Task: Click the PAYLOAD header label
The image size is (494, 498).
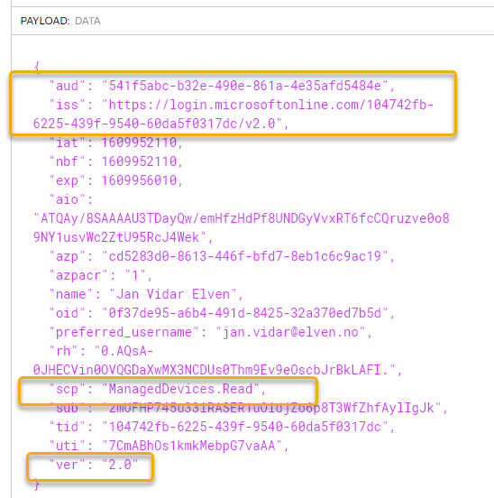Action: point(45,21)
